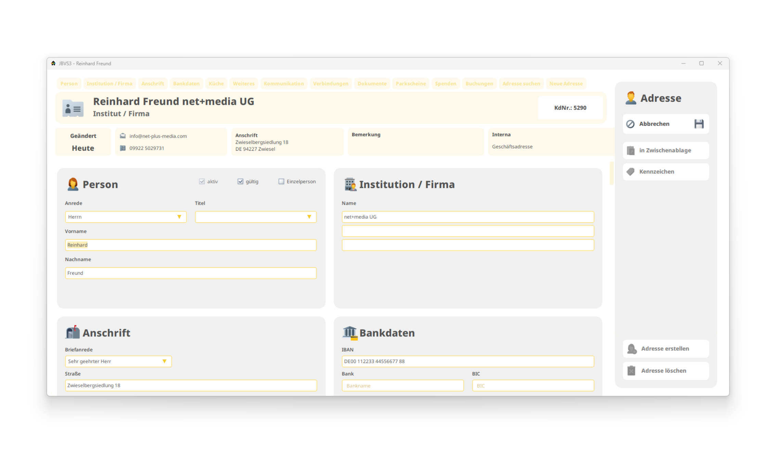Click the phone number icon

123,148
